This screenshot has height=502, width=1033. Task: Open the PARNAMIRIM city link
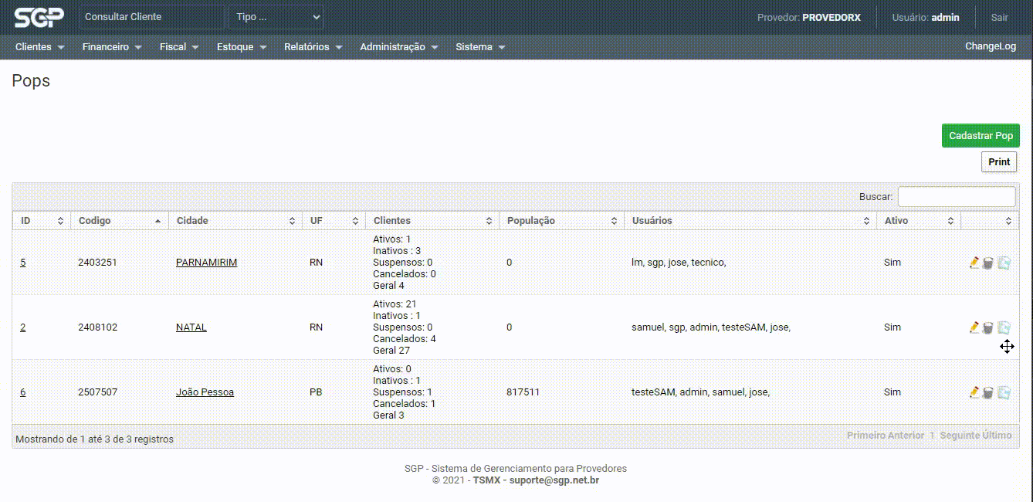pyautogui.click(x=206, y=263)
